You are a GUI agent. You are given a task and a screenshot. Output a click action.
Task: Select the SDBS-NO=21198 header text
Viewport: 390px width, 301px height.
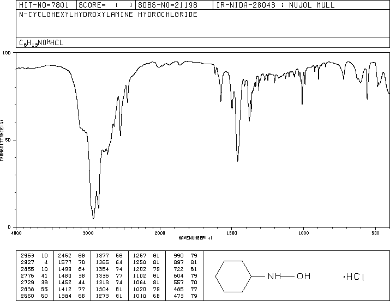point(167,5)
